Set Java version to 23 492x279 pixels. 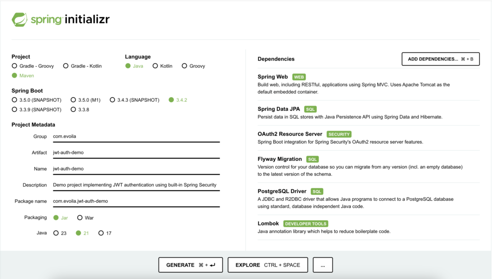coord(56,233)
